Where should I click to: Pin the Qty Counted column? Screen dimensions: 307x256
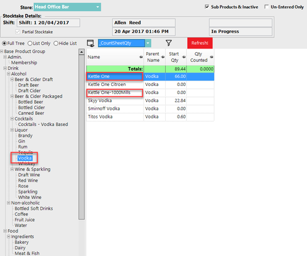[x=212, y=57]
